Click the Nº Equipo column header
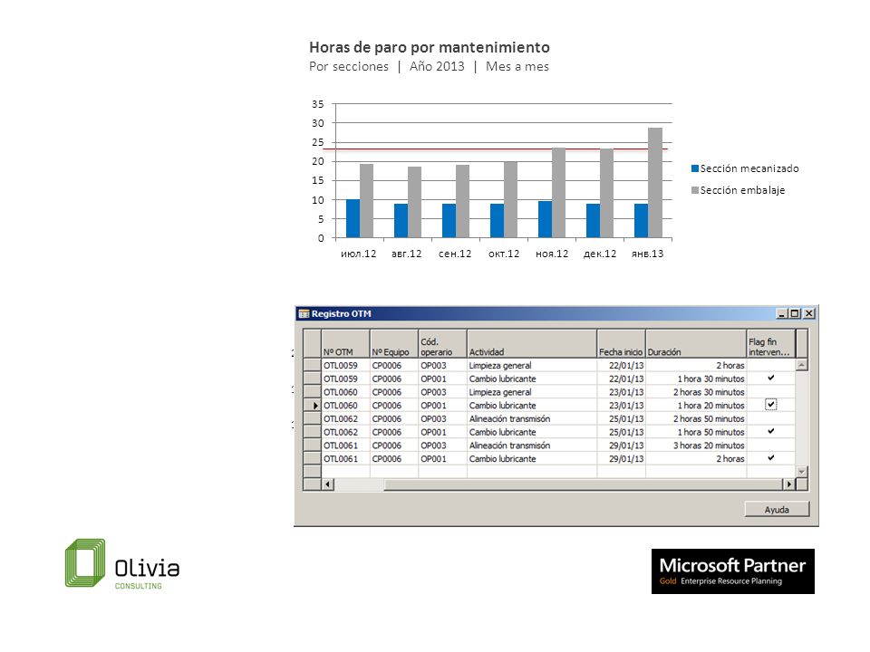 click(x=394, y=344)
